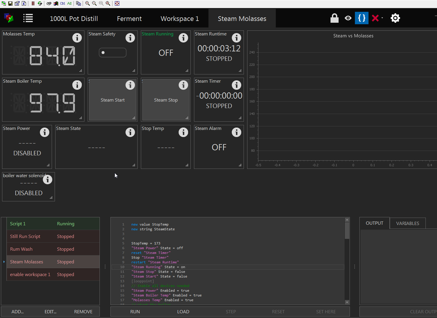The image size is (437, 318).
Task: Click the green refresh screen icon
Action: tap(40, 4)
